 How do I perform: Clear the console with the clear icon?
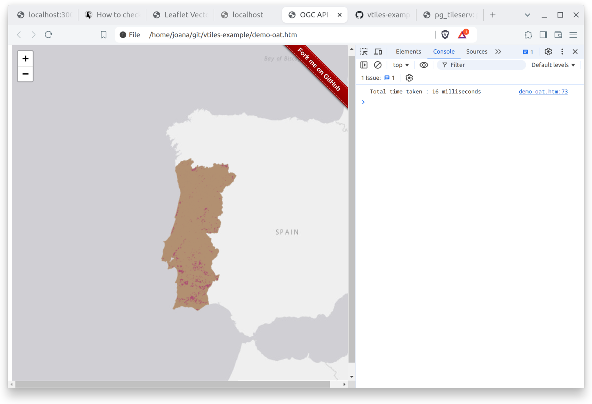(378, 65)
